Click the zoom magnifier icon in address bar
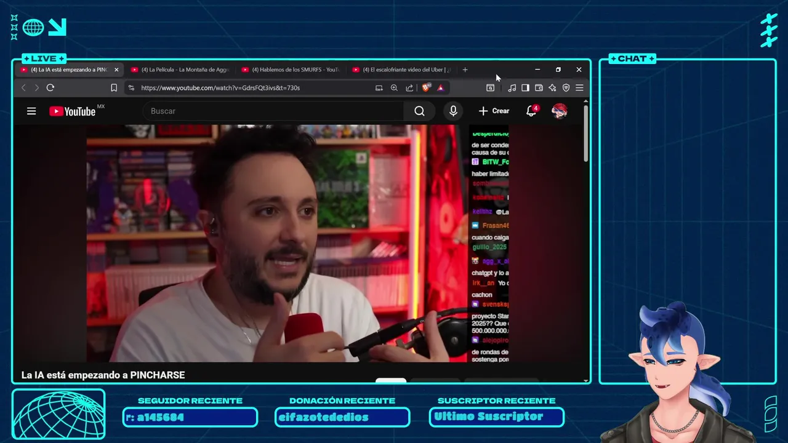 point(394,88)
